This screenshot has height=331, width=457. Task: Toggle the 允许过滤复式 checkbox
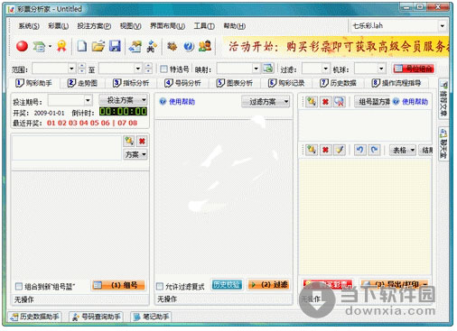[160, 286]
